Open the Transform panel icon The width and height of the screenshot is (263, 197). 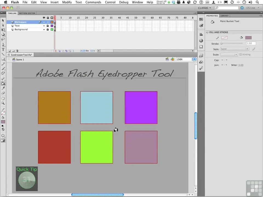[x=201, y=47]
